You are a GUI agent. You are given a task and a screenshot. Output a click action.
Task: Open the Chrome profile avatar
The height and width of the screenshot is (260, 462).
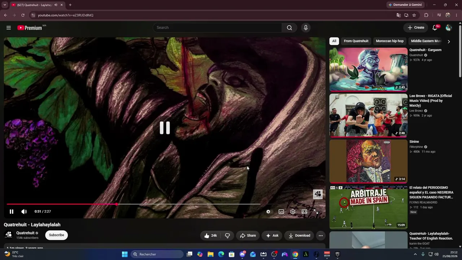(x=448, y=15)
